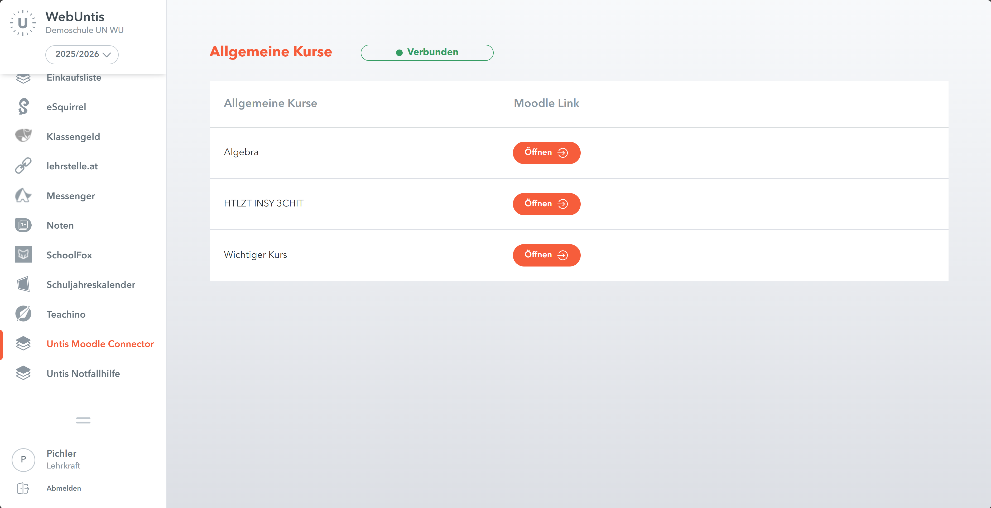Select Untis Notfallhilfe menu item
This screenshot has width=991, height=508.
(83, 373)
